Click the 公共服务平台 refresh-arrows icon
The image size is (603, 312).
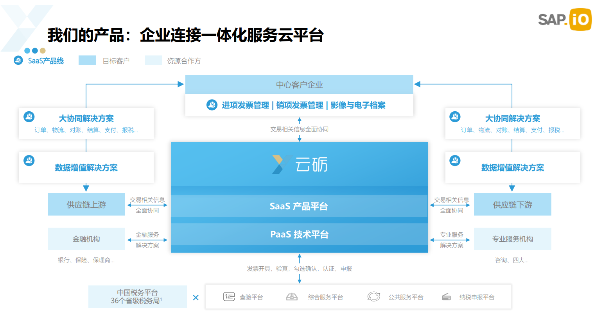(x=373, y=297)
